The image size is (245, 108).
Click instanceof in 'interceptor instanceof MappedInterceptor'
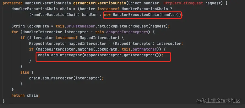click(67, 38)
